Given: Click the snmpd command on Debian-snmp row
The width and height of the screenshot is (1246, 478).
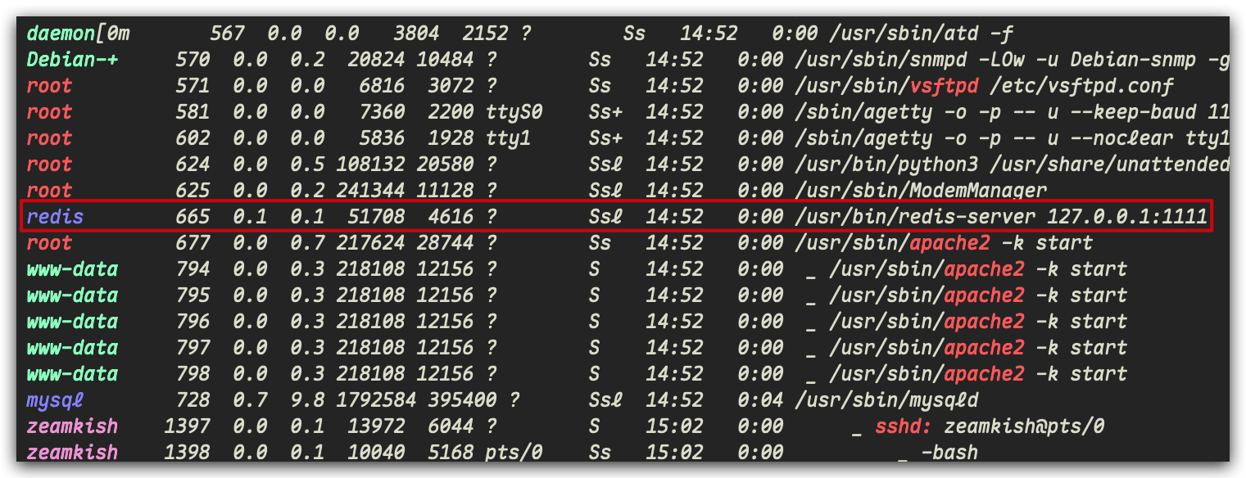Looking at the screenshot, I should (1012, 60).
